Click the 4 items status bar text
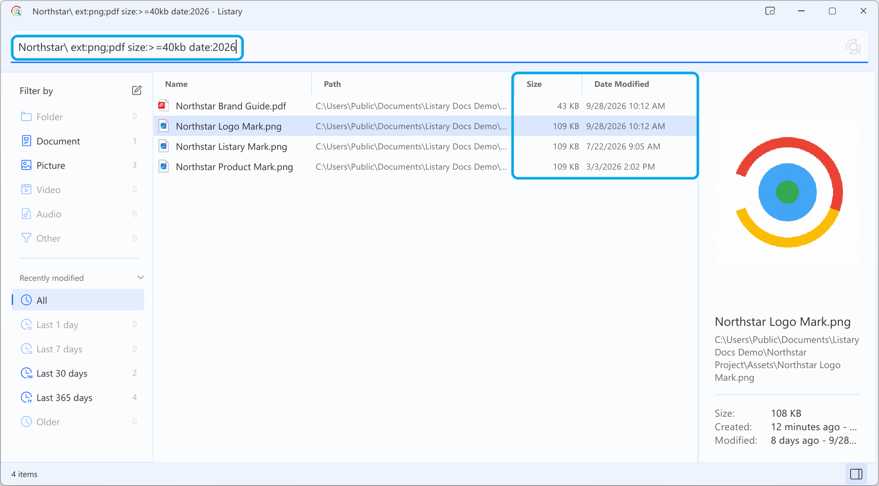This screenshot has height=486, width=879. (x=24, y=474)
